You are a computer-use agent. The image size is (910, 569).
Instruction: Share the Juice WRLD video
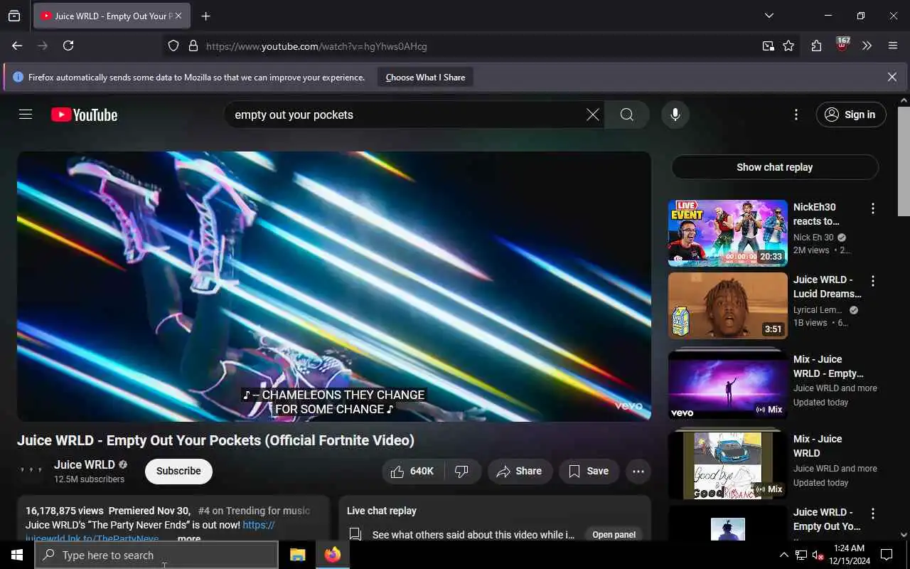click(x=520, y=471)
